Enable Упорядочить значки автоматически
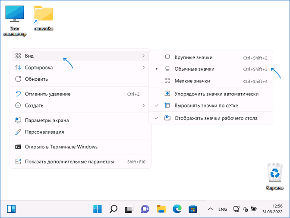 coord(211,94)
